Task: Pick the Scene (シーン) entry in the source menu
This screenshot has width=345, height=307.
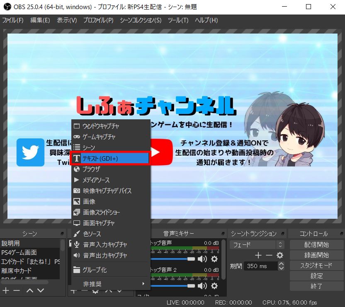Action: click(111, 147)
